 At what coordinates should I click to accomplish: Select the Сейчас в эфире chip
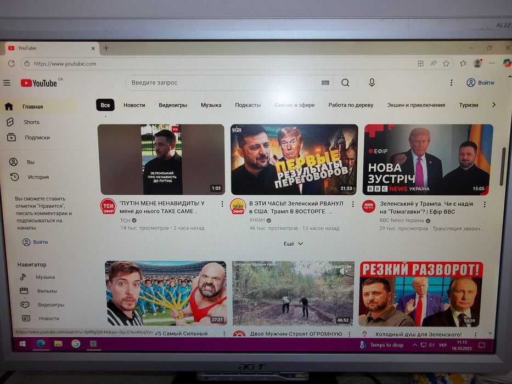pyautogui.click(x=295, y=105)
